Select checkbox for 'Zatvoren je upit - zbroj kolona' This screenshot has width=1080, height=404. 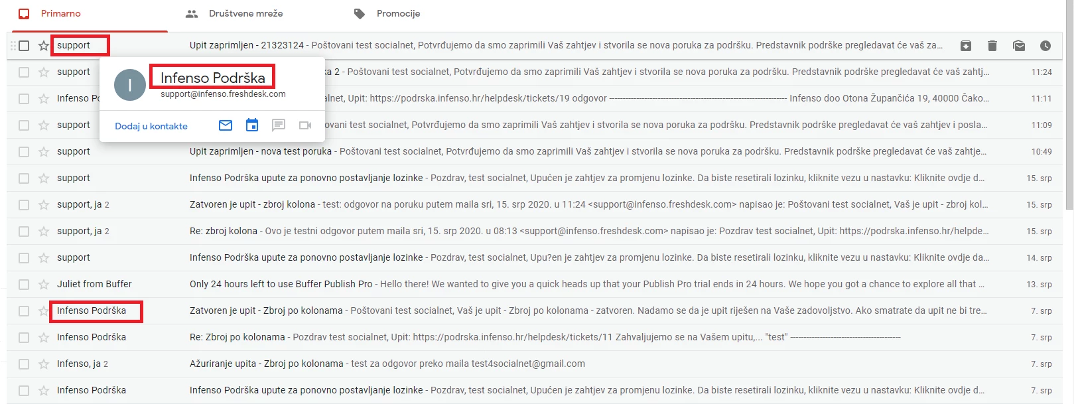point(24,205)
